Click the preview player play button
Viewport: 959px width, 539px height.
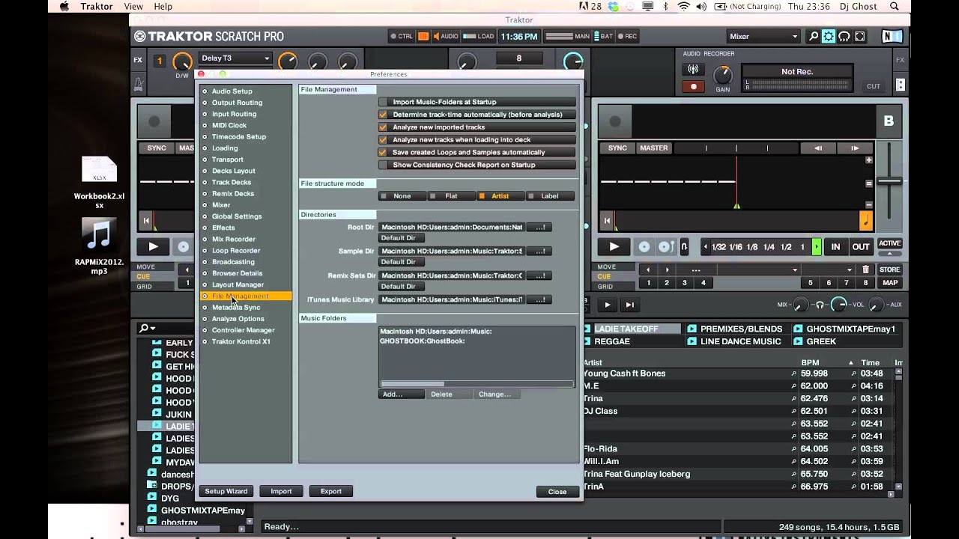pyautogui.click(x=608, y=305)
